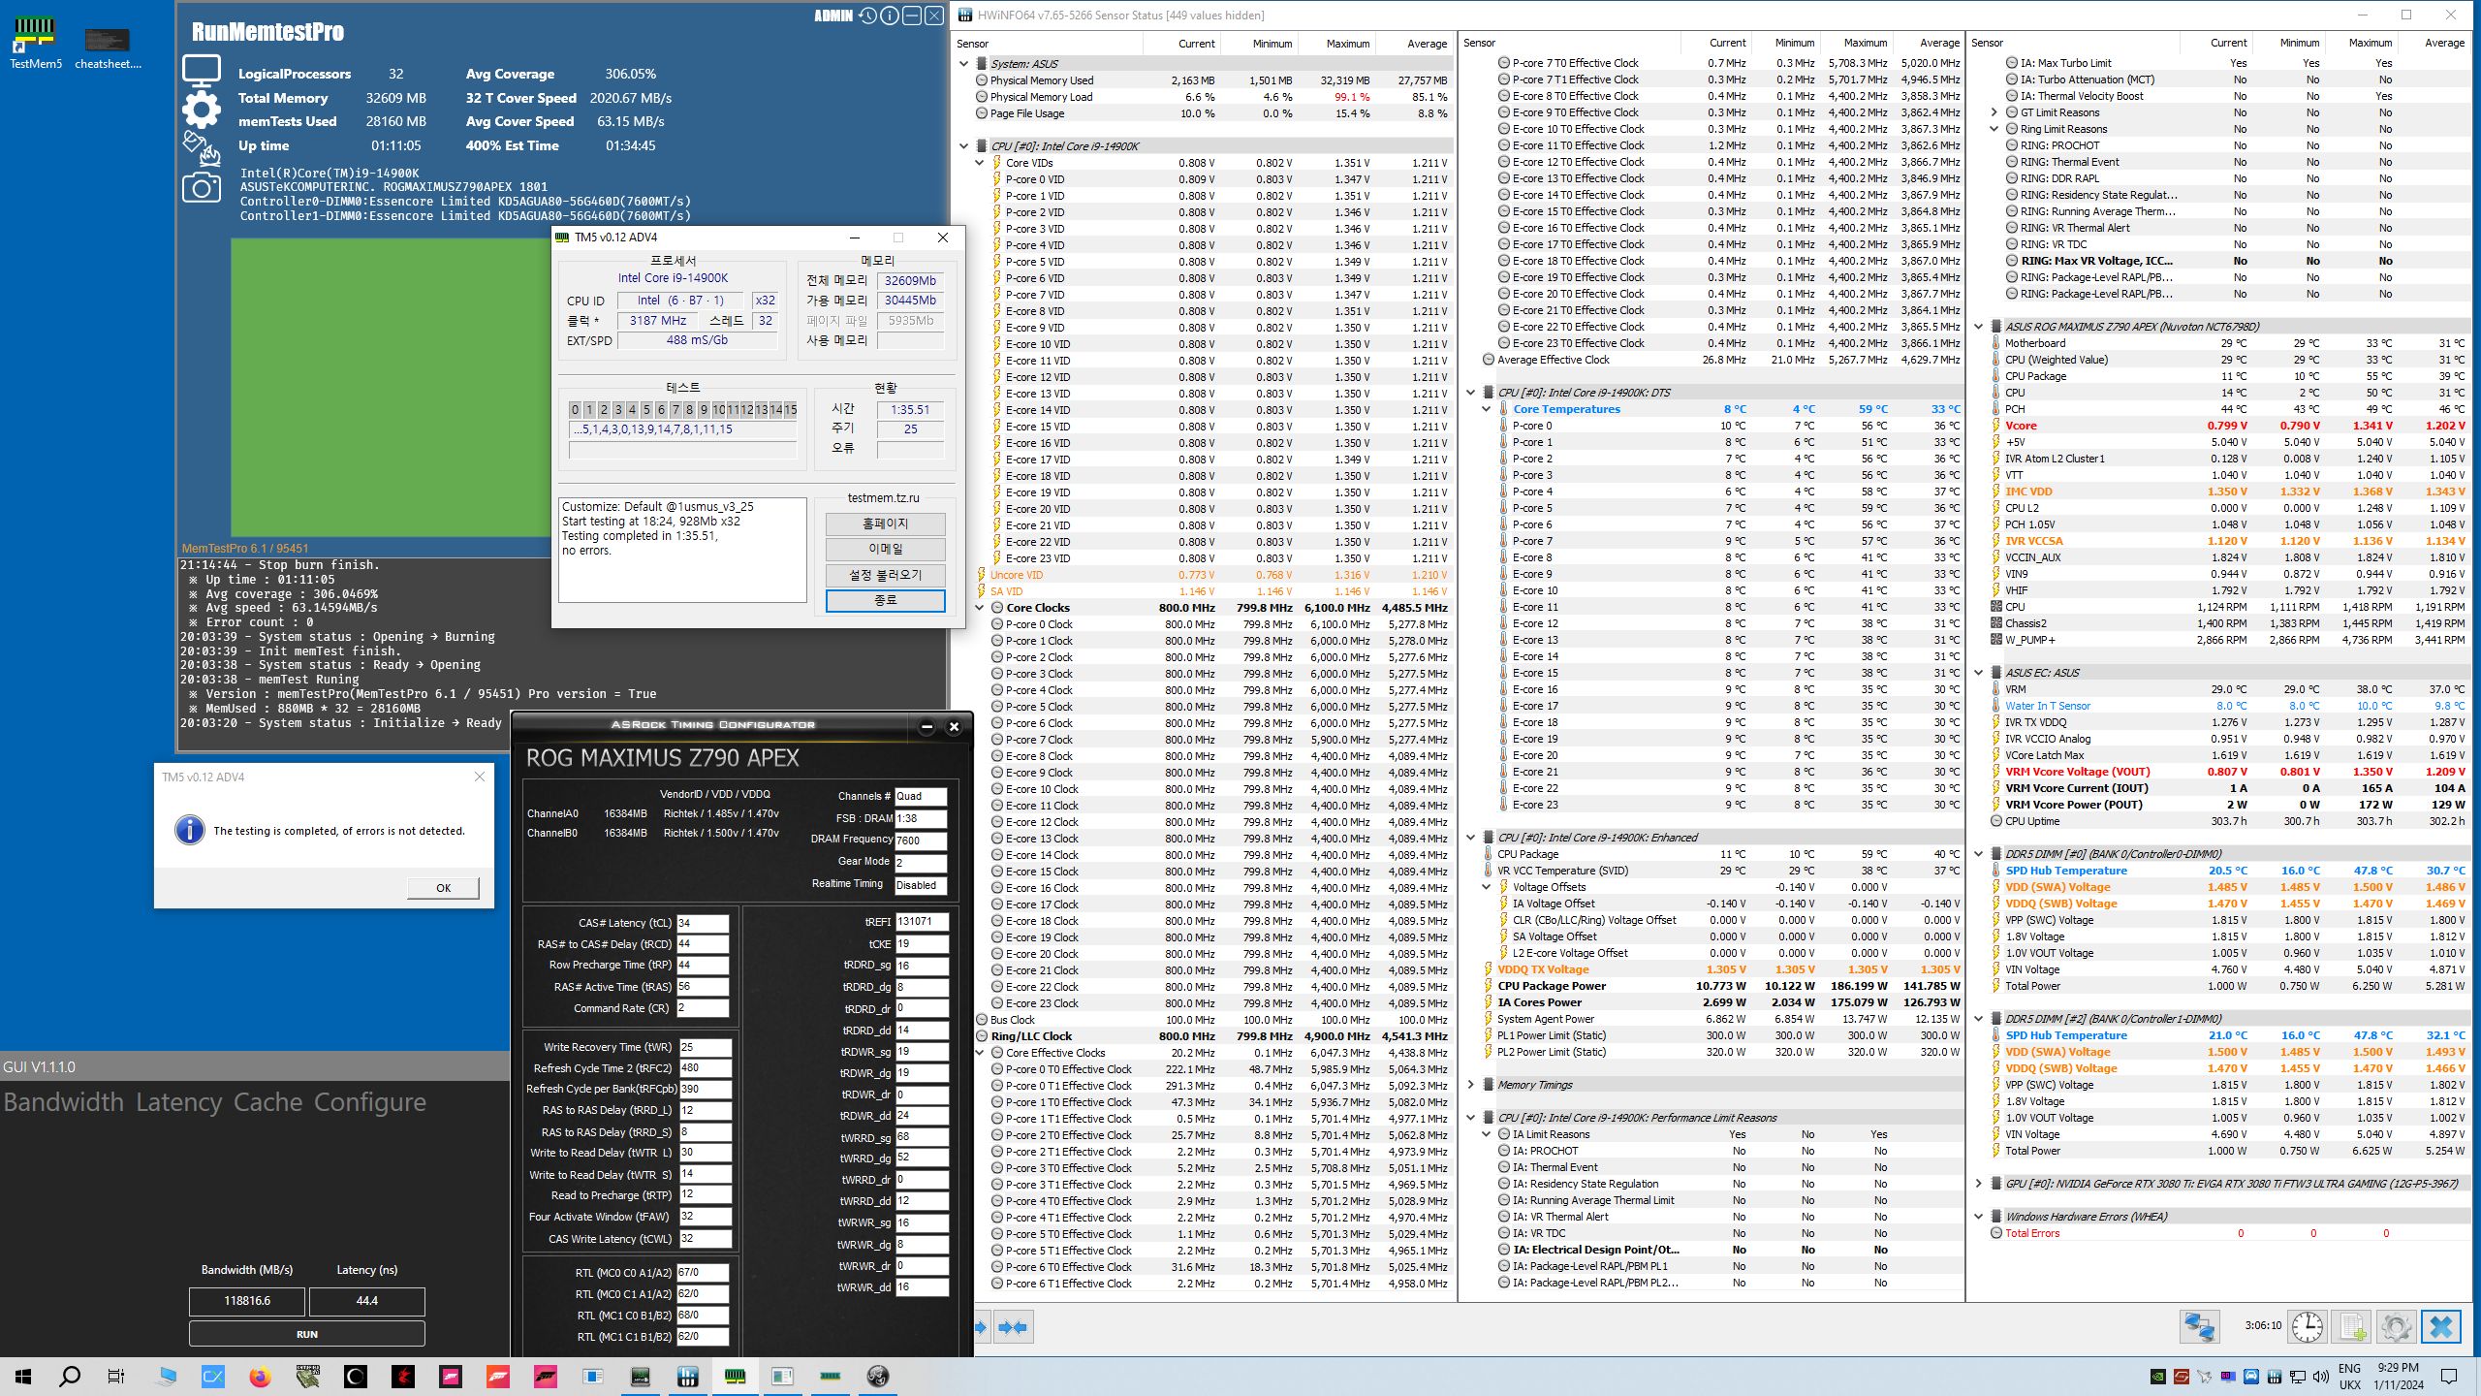Expand GPU [#0] NVIDIA GeForce RTX 3080 Ti group
2481x1396 pixels.
pyautogui.click(x=1979, y=1184)
